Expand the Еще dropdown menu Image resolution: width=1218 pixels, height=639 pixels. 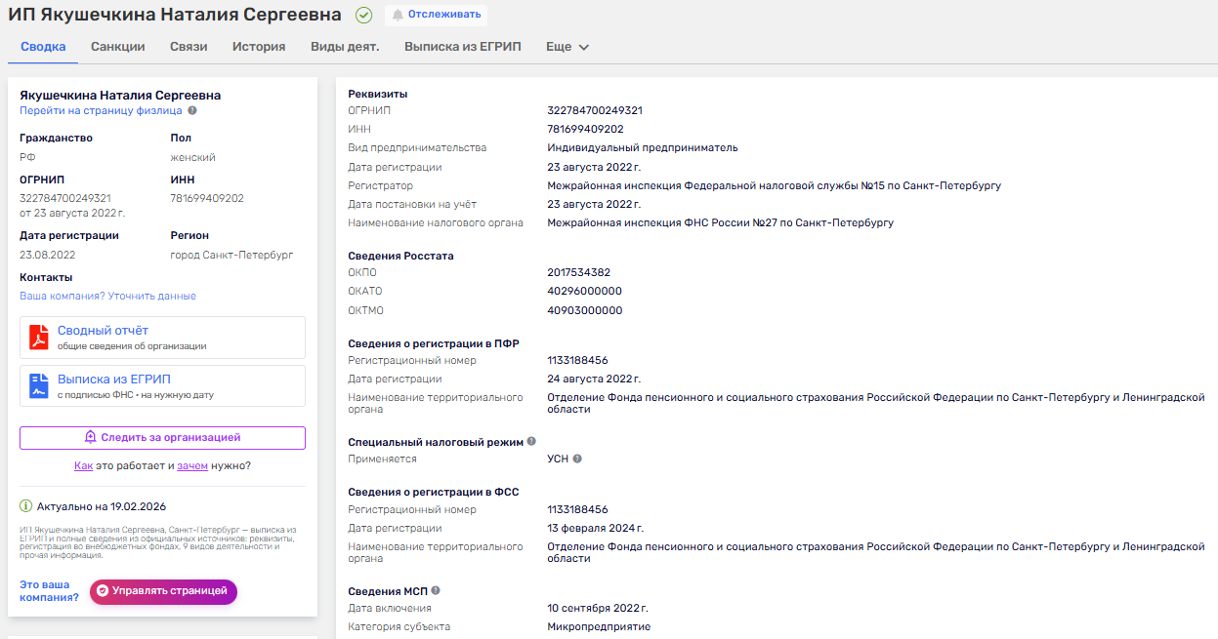(567, 47)
